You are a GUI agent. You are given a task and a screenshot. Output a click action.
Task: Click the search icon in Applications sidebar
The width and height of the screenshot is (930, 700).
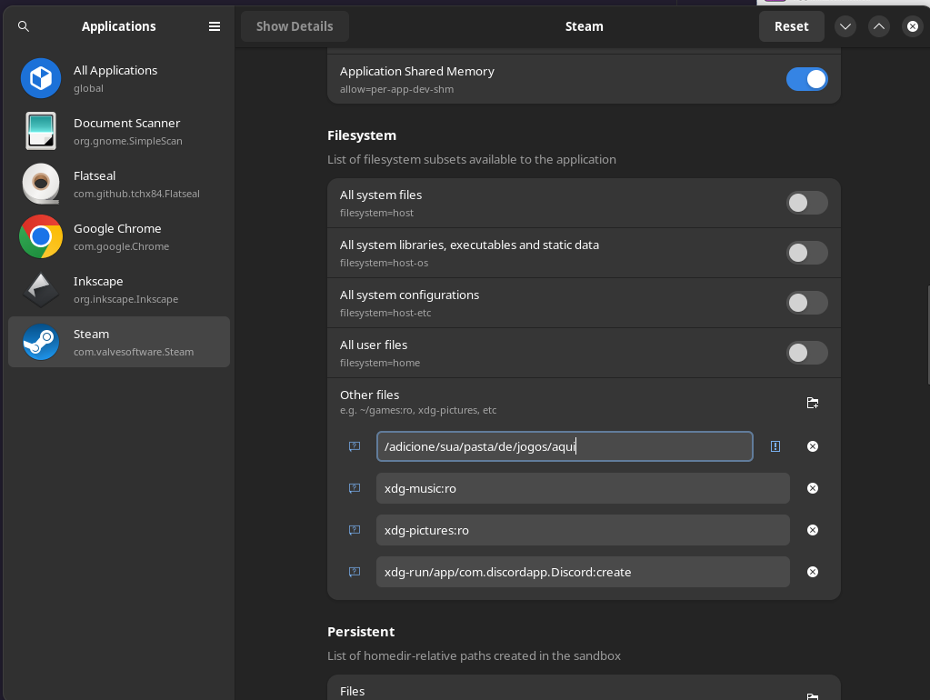[24, 26]
